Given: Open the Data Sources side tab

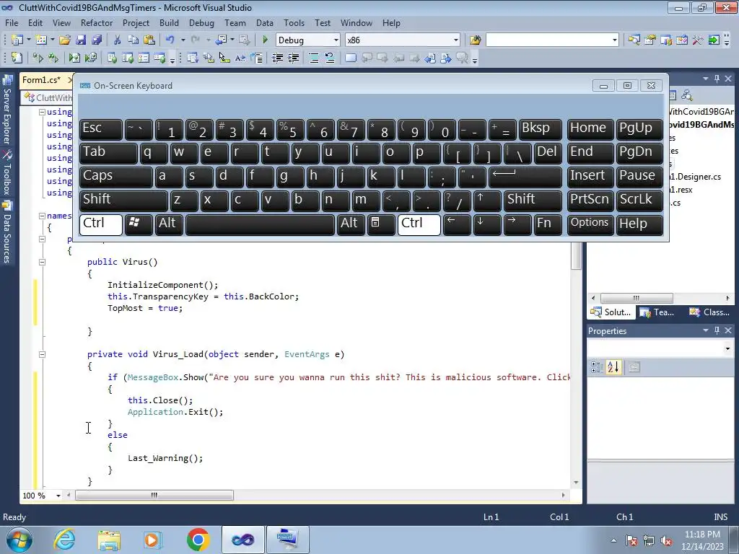Looking at the screenshot, I should (7, 232).
